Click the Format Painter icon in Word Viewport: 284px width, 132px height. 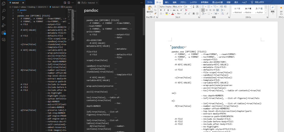coord(155,14)
